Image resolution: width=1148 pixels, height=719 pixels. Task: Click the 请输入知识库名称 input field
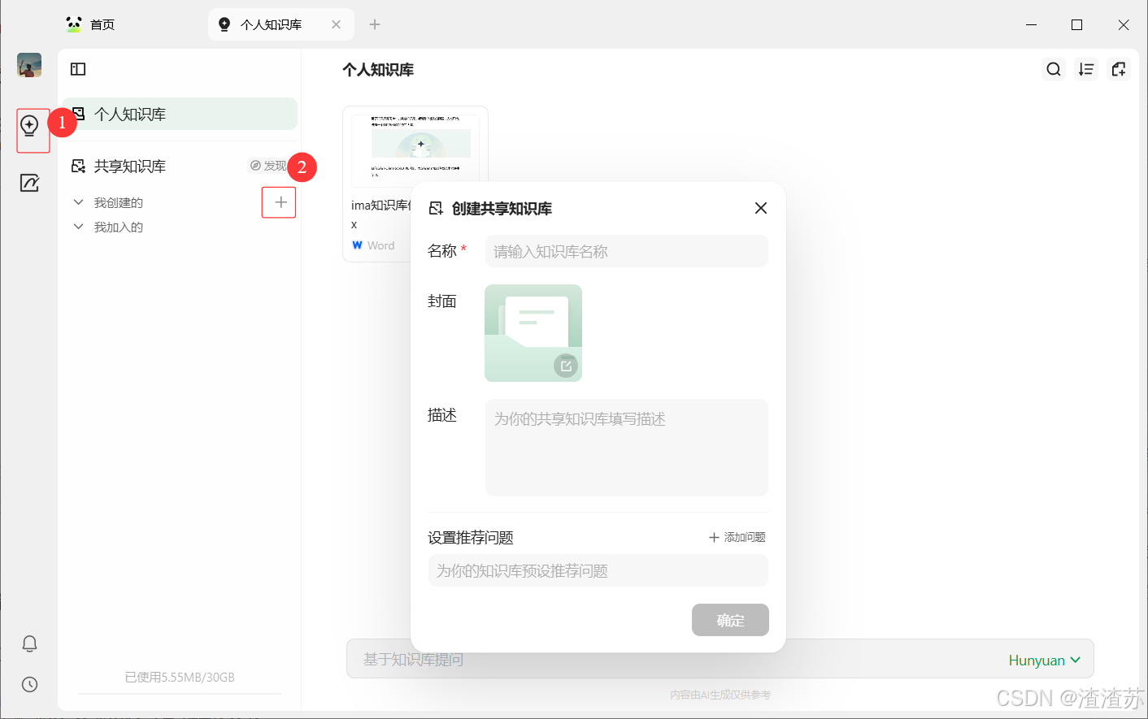626,251
